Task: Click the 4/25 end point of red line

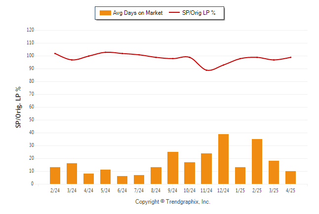Action: click(290, 57)
